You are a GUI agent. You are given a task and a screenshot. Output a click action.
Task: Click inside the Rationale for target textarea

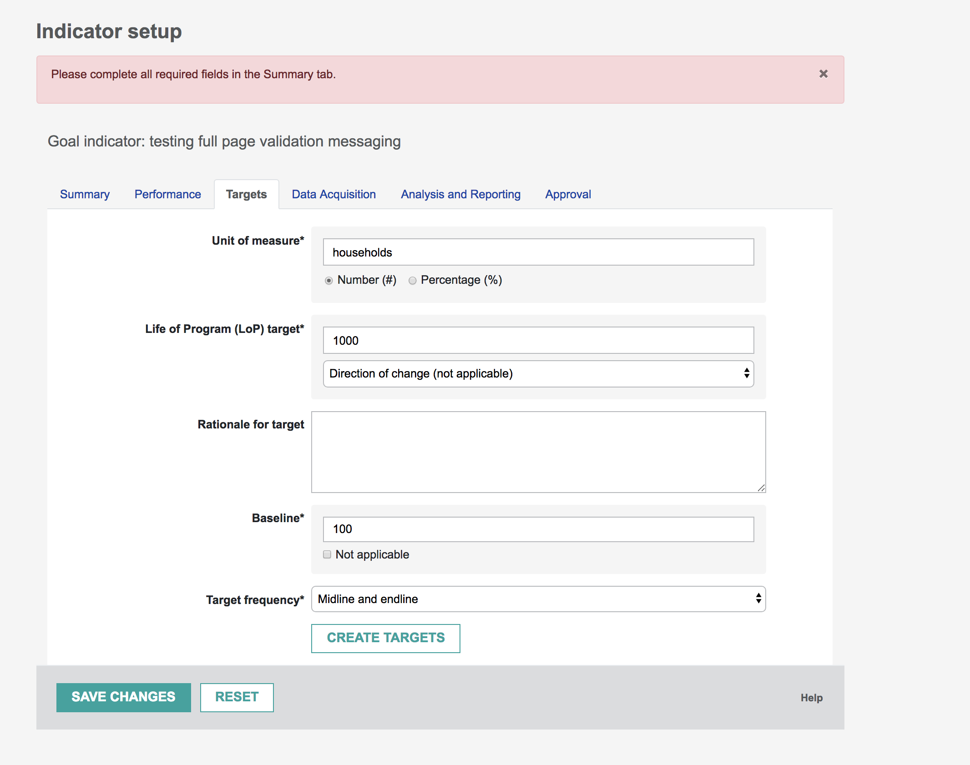[538, 452]
